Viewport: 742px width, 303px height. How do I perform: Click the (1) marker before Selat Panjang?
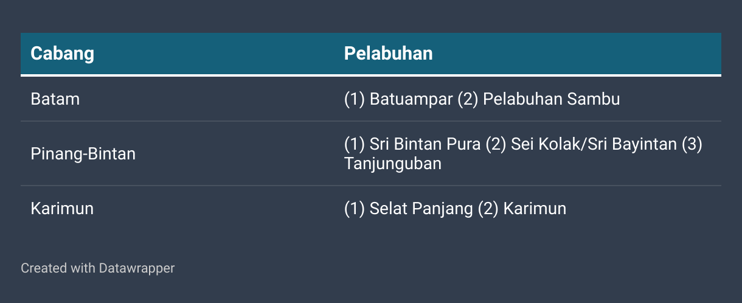click(355, 209)
